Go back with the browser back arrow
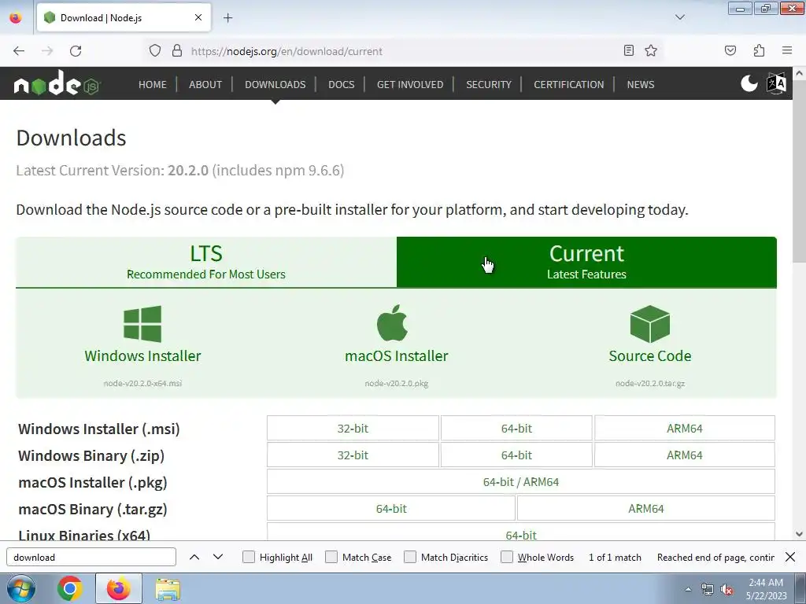 pos(19,51)
